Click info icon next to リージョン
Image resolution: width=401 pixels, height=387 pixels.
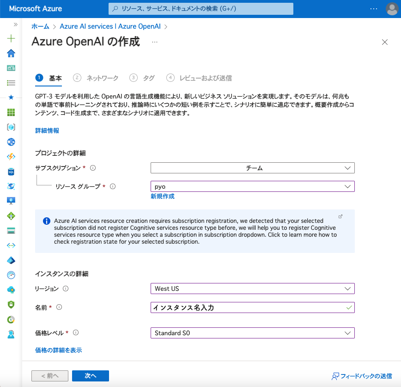(x=66, y=289)
